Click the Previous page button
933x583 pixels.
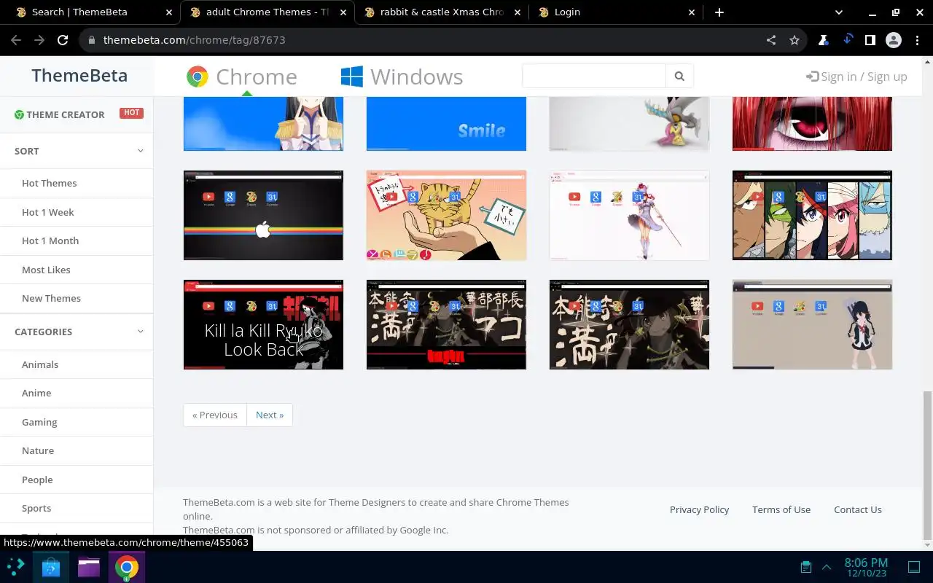pyautogui.click(x=215, y=415)
